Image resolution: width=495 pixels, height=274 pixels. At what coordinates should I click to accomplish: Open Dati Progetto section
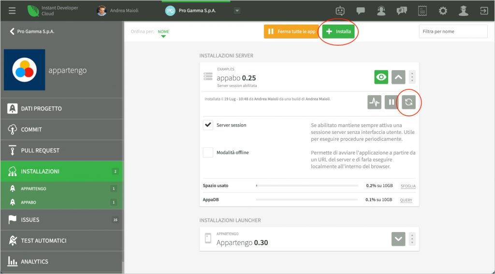pos(61,109)
